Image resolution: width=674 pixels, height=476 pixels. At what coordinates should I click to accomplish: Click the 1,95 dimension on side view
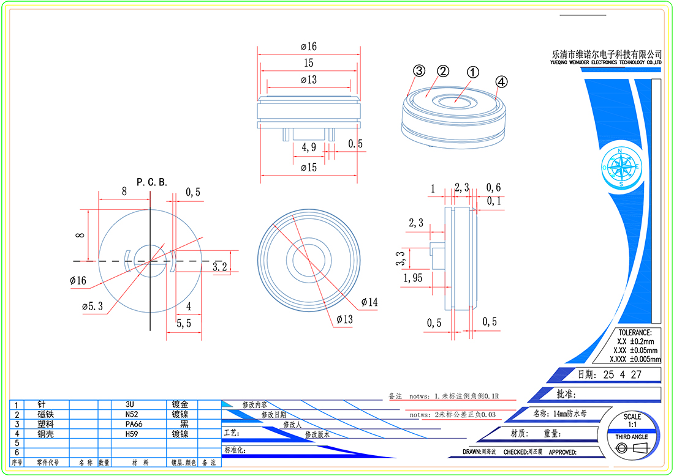(412, 278)
